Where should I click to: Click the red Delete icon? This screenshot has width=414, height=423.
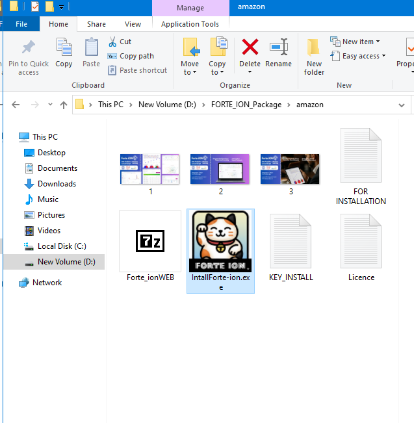(250, 48)
